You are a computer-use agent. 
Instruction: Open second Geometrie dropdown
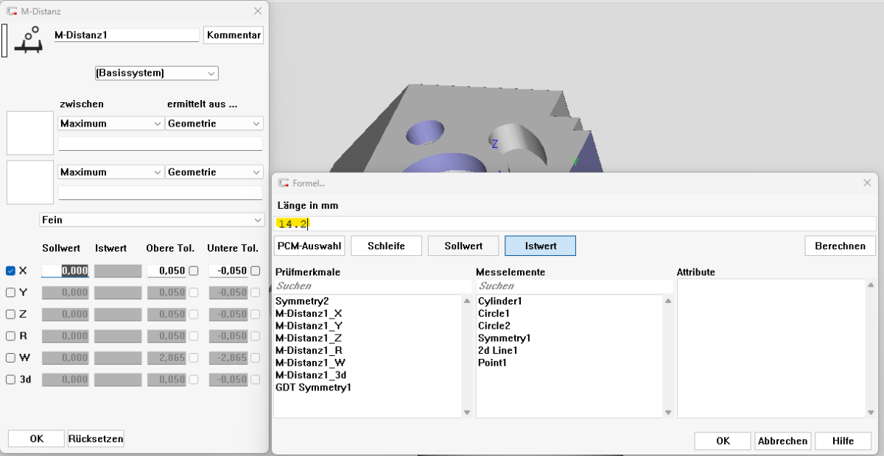tap(214, 172)
